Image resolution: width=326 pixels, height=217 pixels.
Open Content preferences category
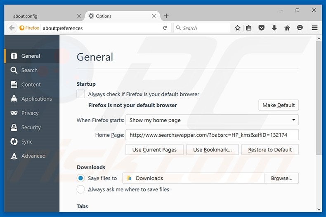pos(32,85)
